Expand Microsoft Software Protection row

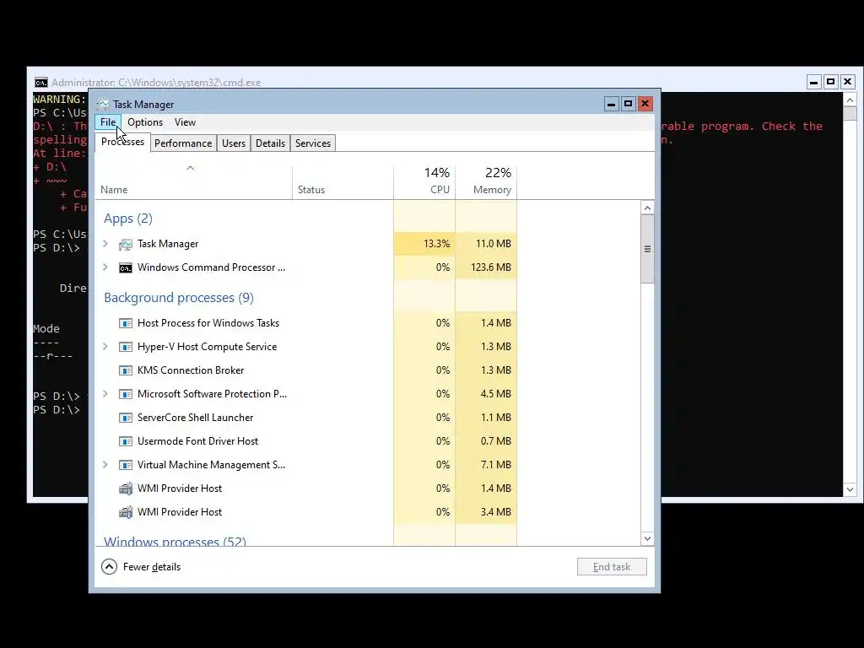pyautogui.click(x=105, y=394)
